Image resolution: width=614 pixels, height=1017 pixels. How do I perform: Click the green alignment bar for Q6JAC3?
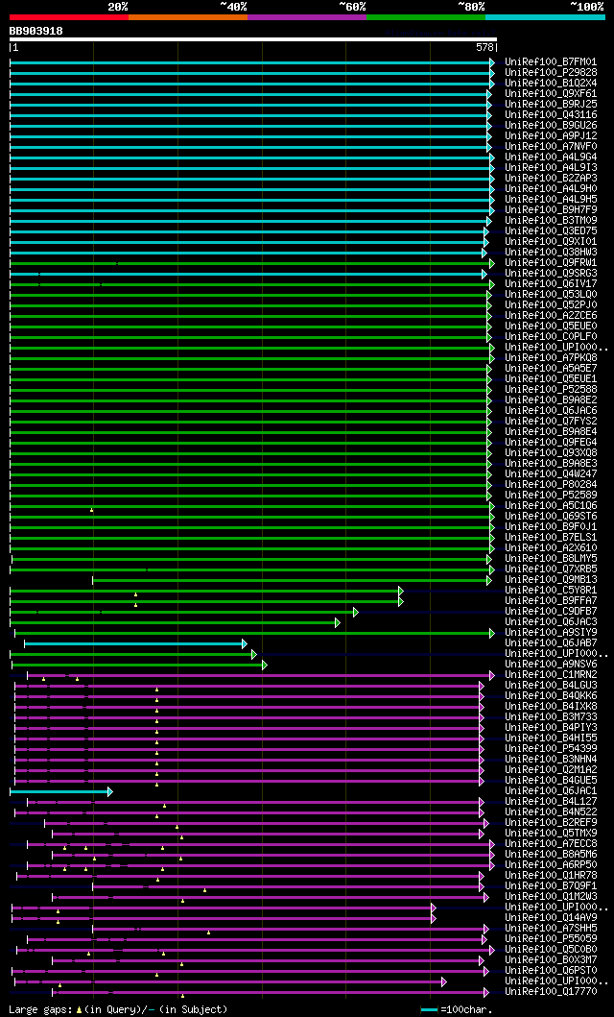tap(173, 622)
